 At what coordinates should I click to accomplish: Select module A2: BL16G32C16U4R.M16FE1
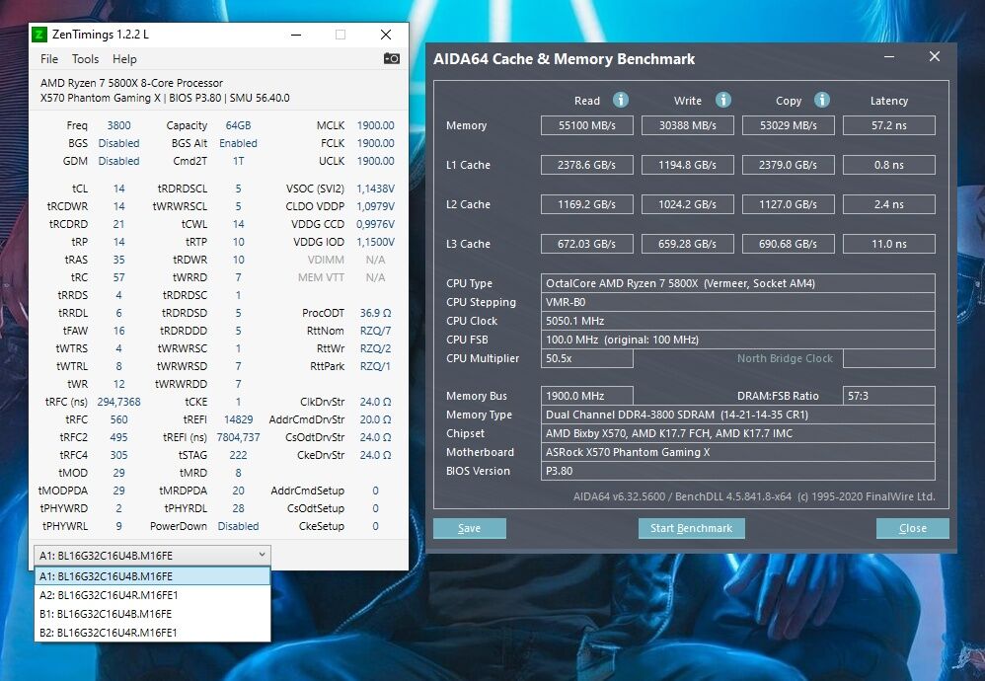(x=153, y=595)
